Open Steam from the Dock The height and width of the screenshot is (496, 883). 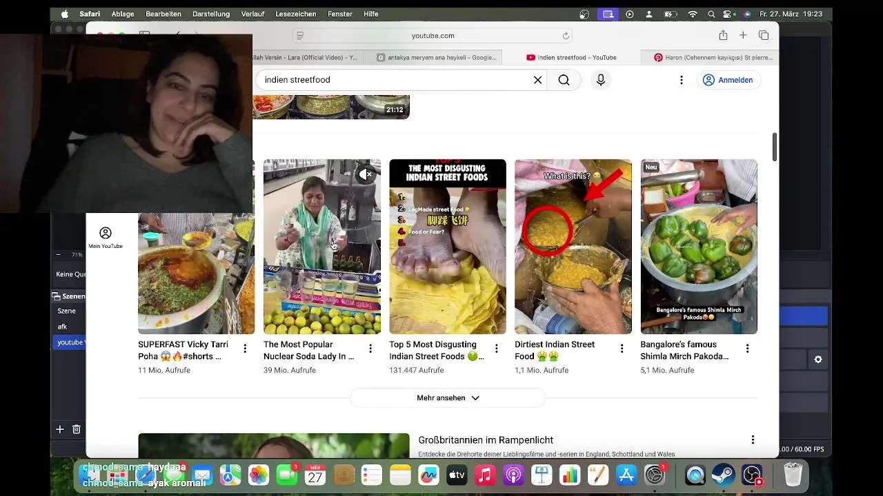coord(723,475)
